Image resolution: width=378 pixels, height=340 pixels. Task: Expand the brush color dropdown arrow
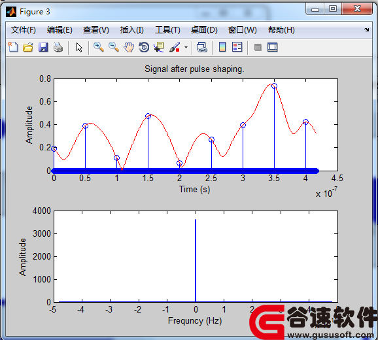[x=186, y=47]
